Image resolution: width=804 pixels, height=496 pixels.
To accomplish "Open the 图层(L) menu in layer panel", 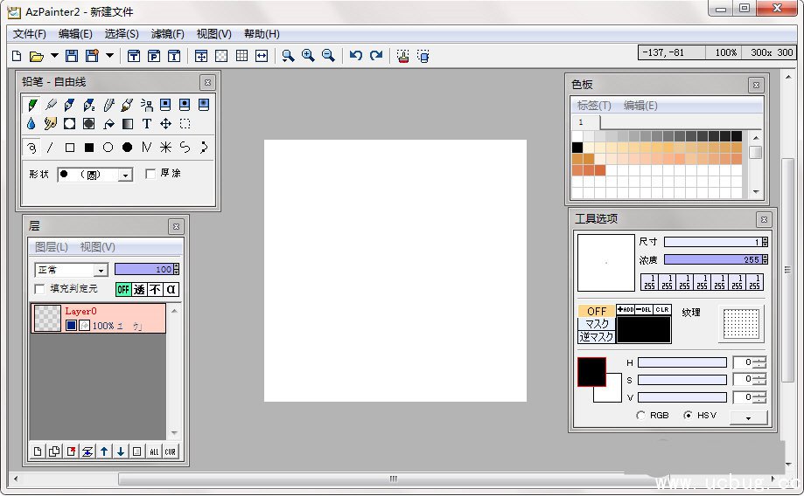I will [51, 247].
